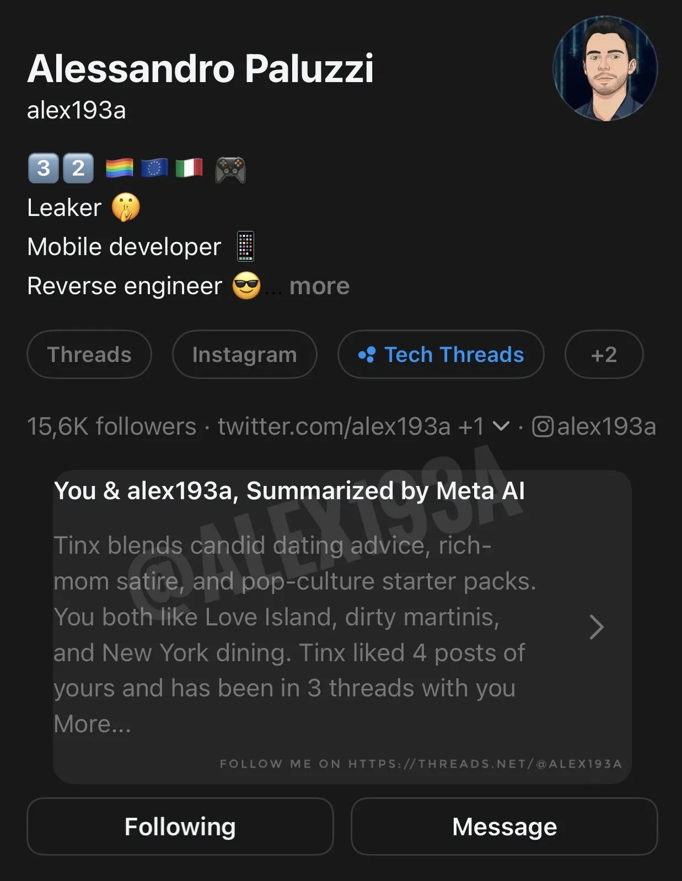
Task: Click the Instagram logo icon beside alex193a
Action: click(x=543, y=426)
